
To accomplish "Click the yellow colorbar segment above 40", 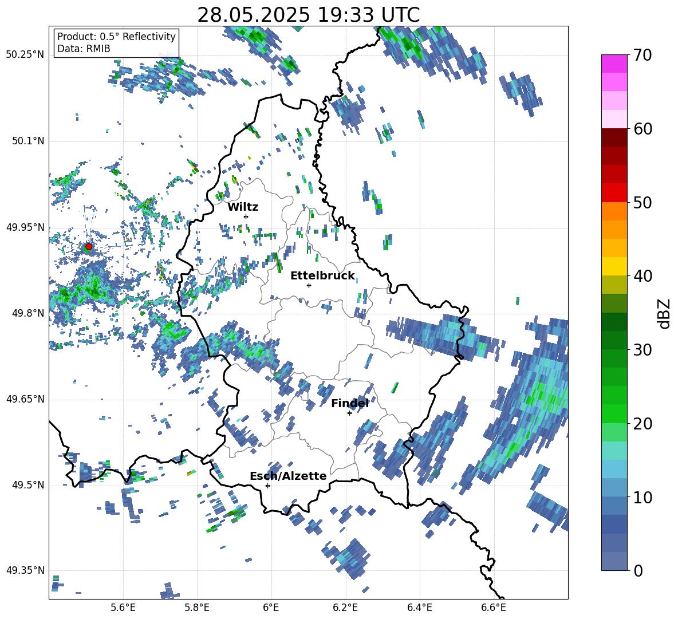I will [x=614, y=266].
